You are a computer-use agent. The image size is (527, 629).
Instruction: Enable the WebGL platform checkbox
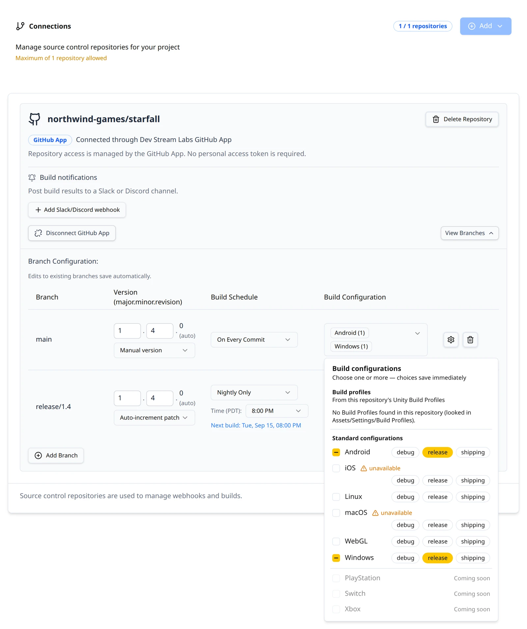[336, 541]
